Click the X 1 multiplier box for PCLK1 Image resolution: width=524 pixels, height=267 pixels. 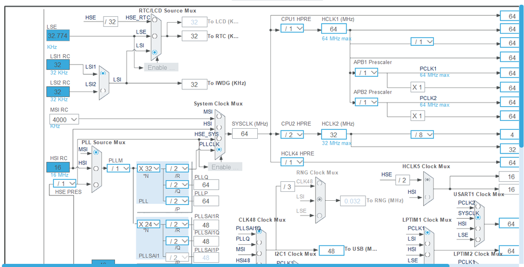(417, 87)
